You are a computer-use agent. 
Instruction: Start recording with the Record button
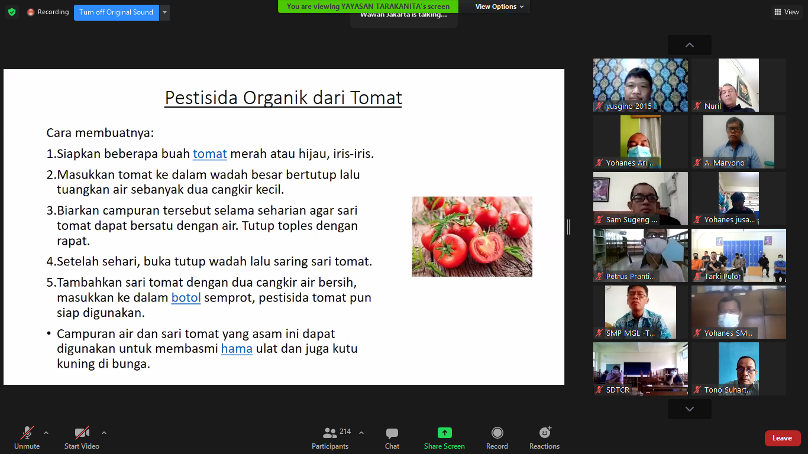coord(497,438)
